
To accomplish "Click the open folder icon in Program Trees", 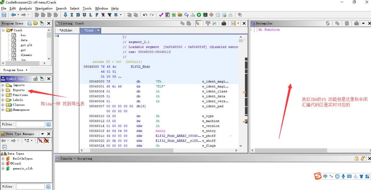I will (36, 23).
